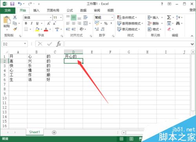Apply Percent Style format

click(x=106, y=24)
